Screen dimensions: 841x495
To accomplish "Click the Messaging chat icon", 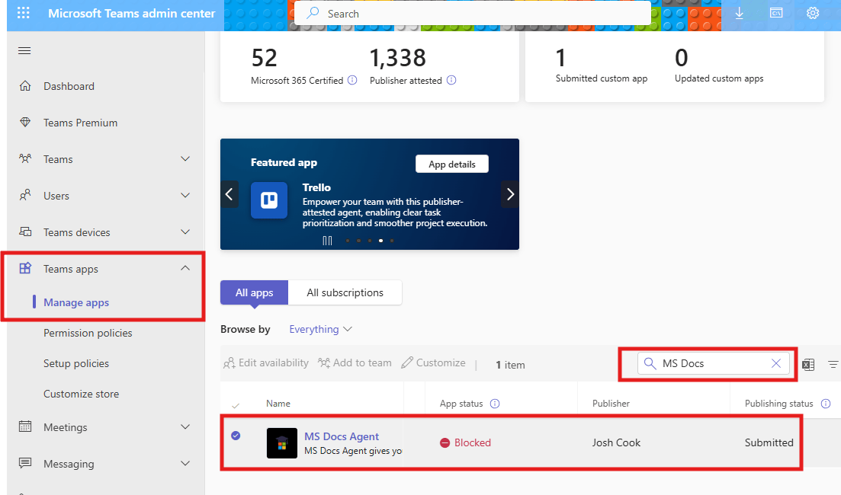I will point(25,463).
